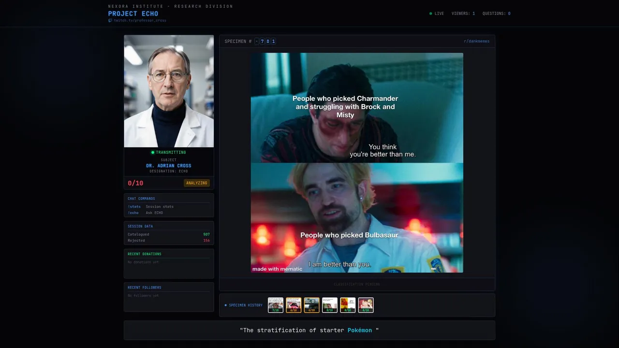Open the last history thumbnail rated 8/10
The width and height of the screenshot is (619, 348).
(366, 305)
